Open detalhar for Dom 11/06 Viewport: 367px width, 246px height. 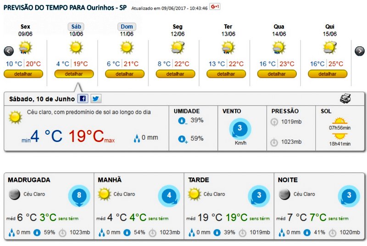click(x=124, y=74)
